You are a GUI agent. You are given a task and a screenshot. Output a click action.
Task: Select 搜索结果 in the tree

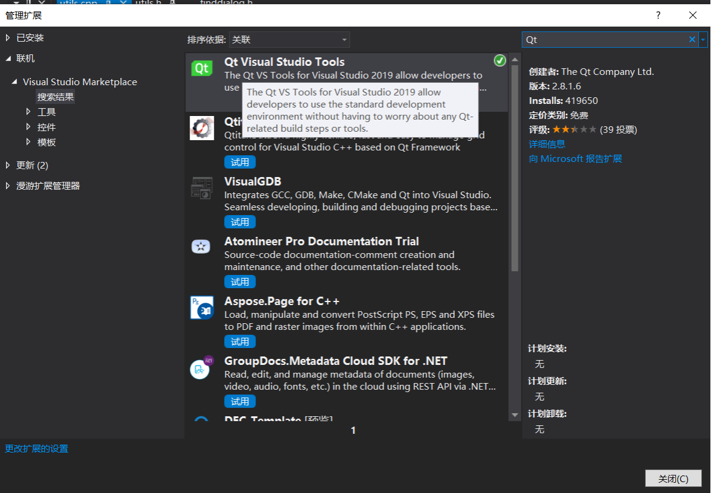pyautogui.click(x=56, y=97)
